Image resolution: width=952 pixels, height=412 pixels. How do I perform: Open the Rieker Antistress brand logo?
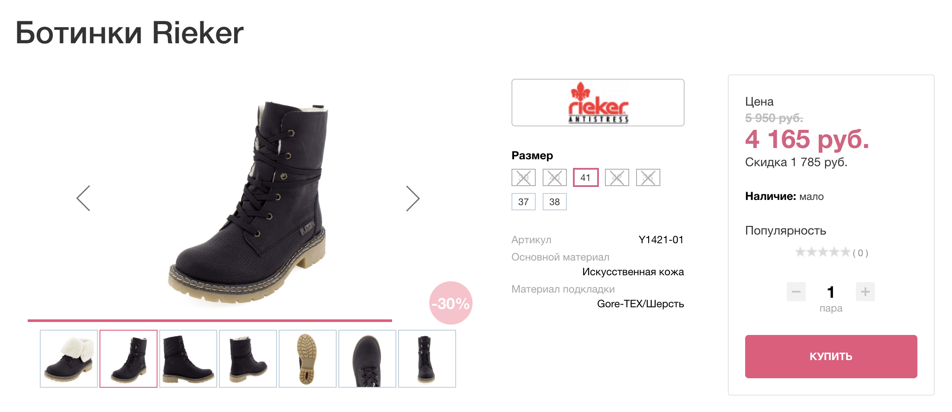pyautogui.click(x=598, y=103)
